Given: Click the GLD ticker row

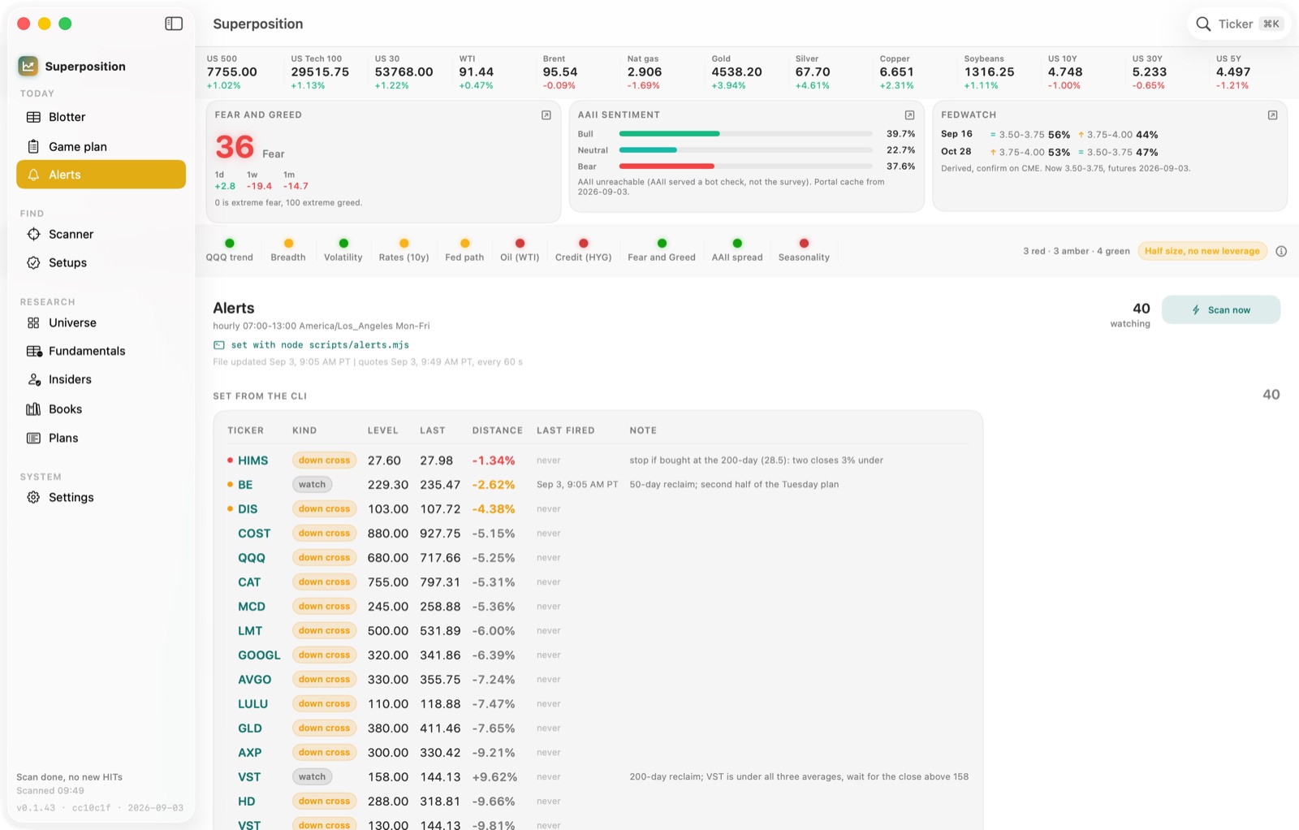Looking at the screenshot, I should [598, 728].
